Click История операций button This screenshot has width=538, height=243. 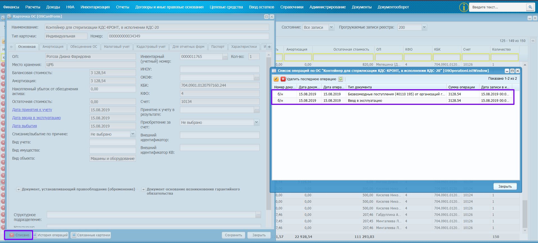tap(50, 235)
